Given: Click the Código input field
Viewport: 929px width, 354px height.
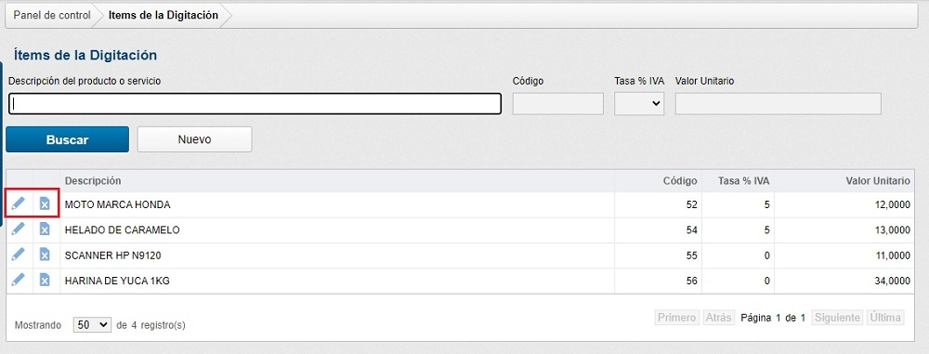Looking at the screenshot, I should coord(558,104).
